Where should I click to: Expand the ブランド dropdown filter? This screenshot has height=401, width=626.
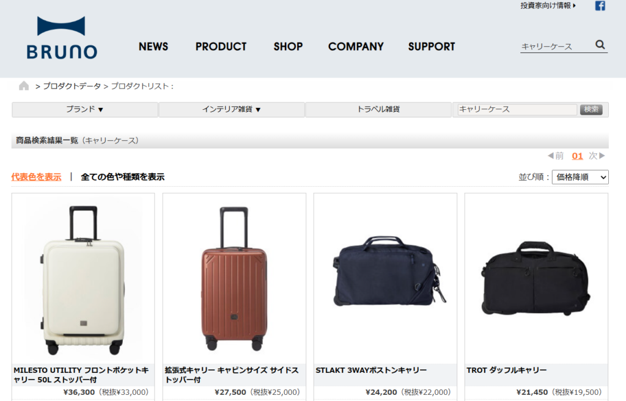[84, 110]
